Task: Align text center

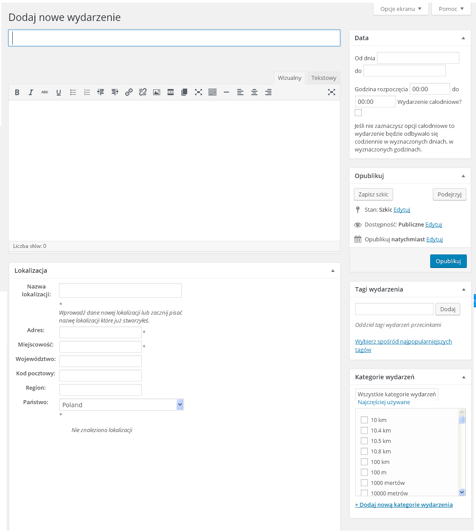Action: pos(254,92)
